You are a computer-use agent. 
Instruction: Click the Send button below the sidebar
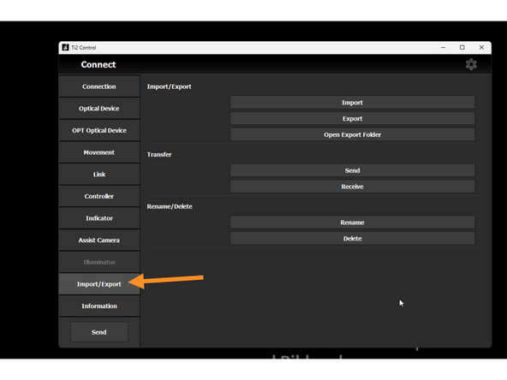coord(99,332)
